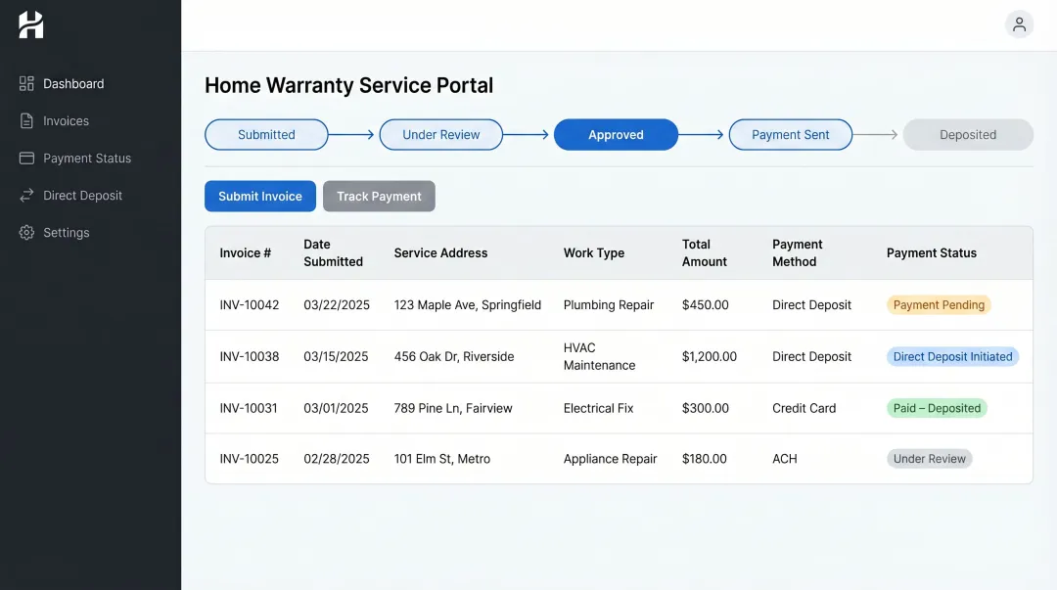This screenshot has height=590, width=1057.
Task: Click the Paid – Deposited status badge
Action: pos(937,408)
